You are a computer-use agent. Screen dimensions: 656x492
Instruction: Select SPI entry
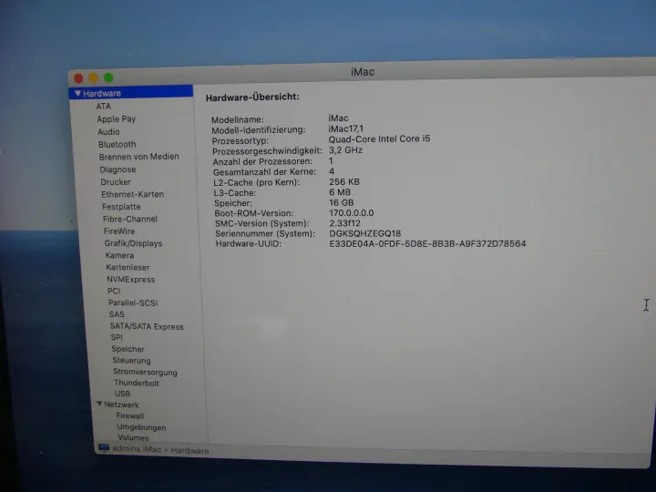pyautogui.click(x=117, y=337)
